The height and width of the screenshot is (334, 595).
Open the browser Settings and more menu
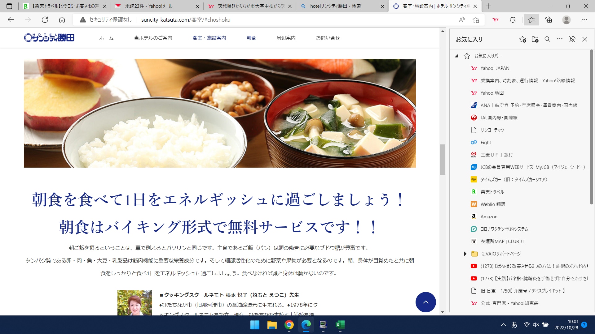coord(584,20)
